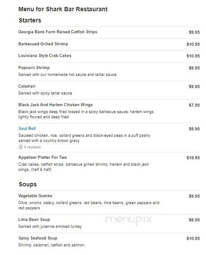Expand the 4 reviews dropdown icon
The image size is (206, 255).
click(20, 147)
